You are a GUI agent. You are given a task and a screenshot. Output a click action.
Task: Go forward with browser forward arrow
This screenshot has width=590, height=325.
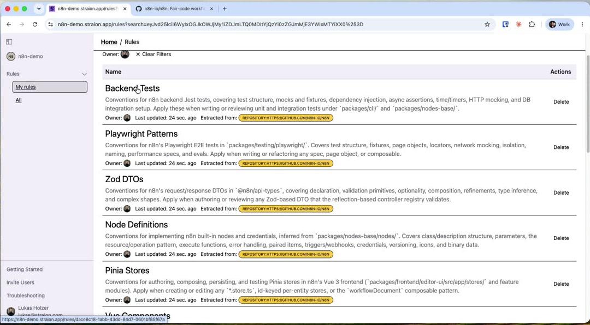click(22, 25)
